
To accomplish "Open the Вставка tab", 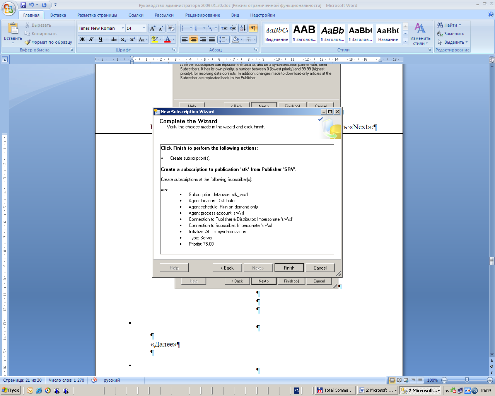I will tap(58, 15).
